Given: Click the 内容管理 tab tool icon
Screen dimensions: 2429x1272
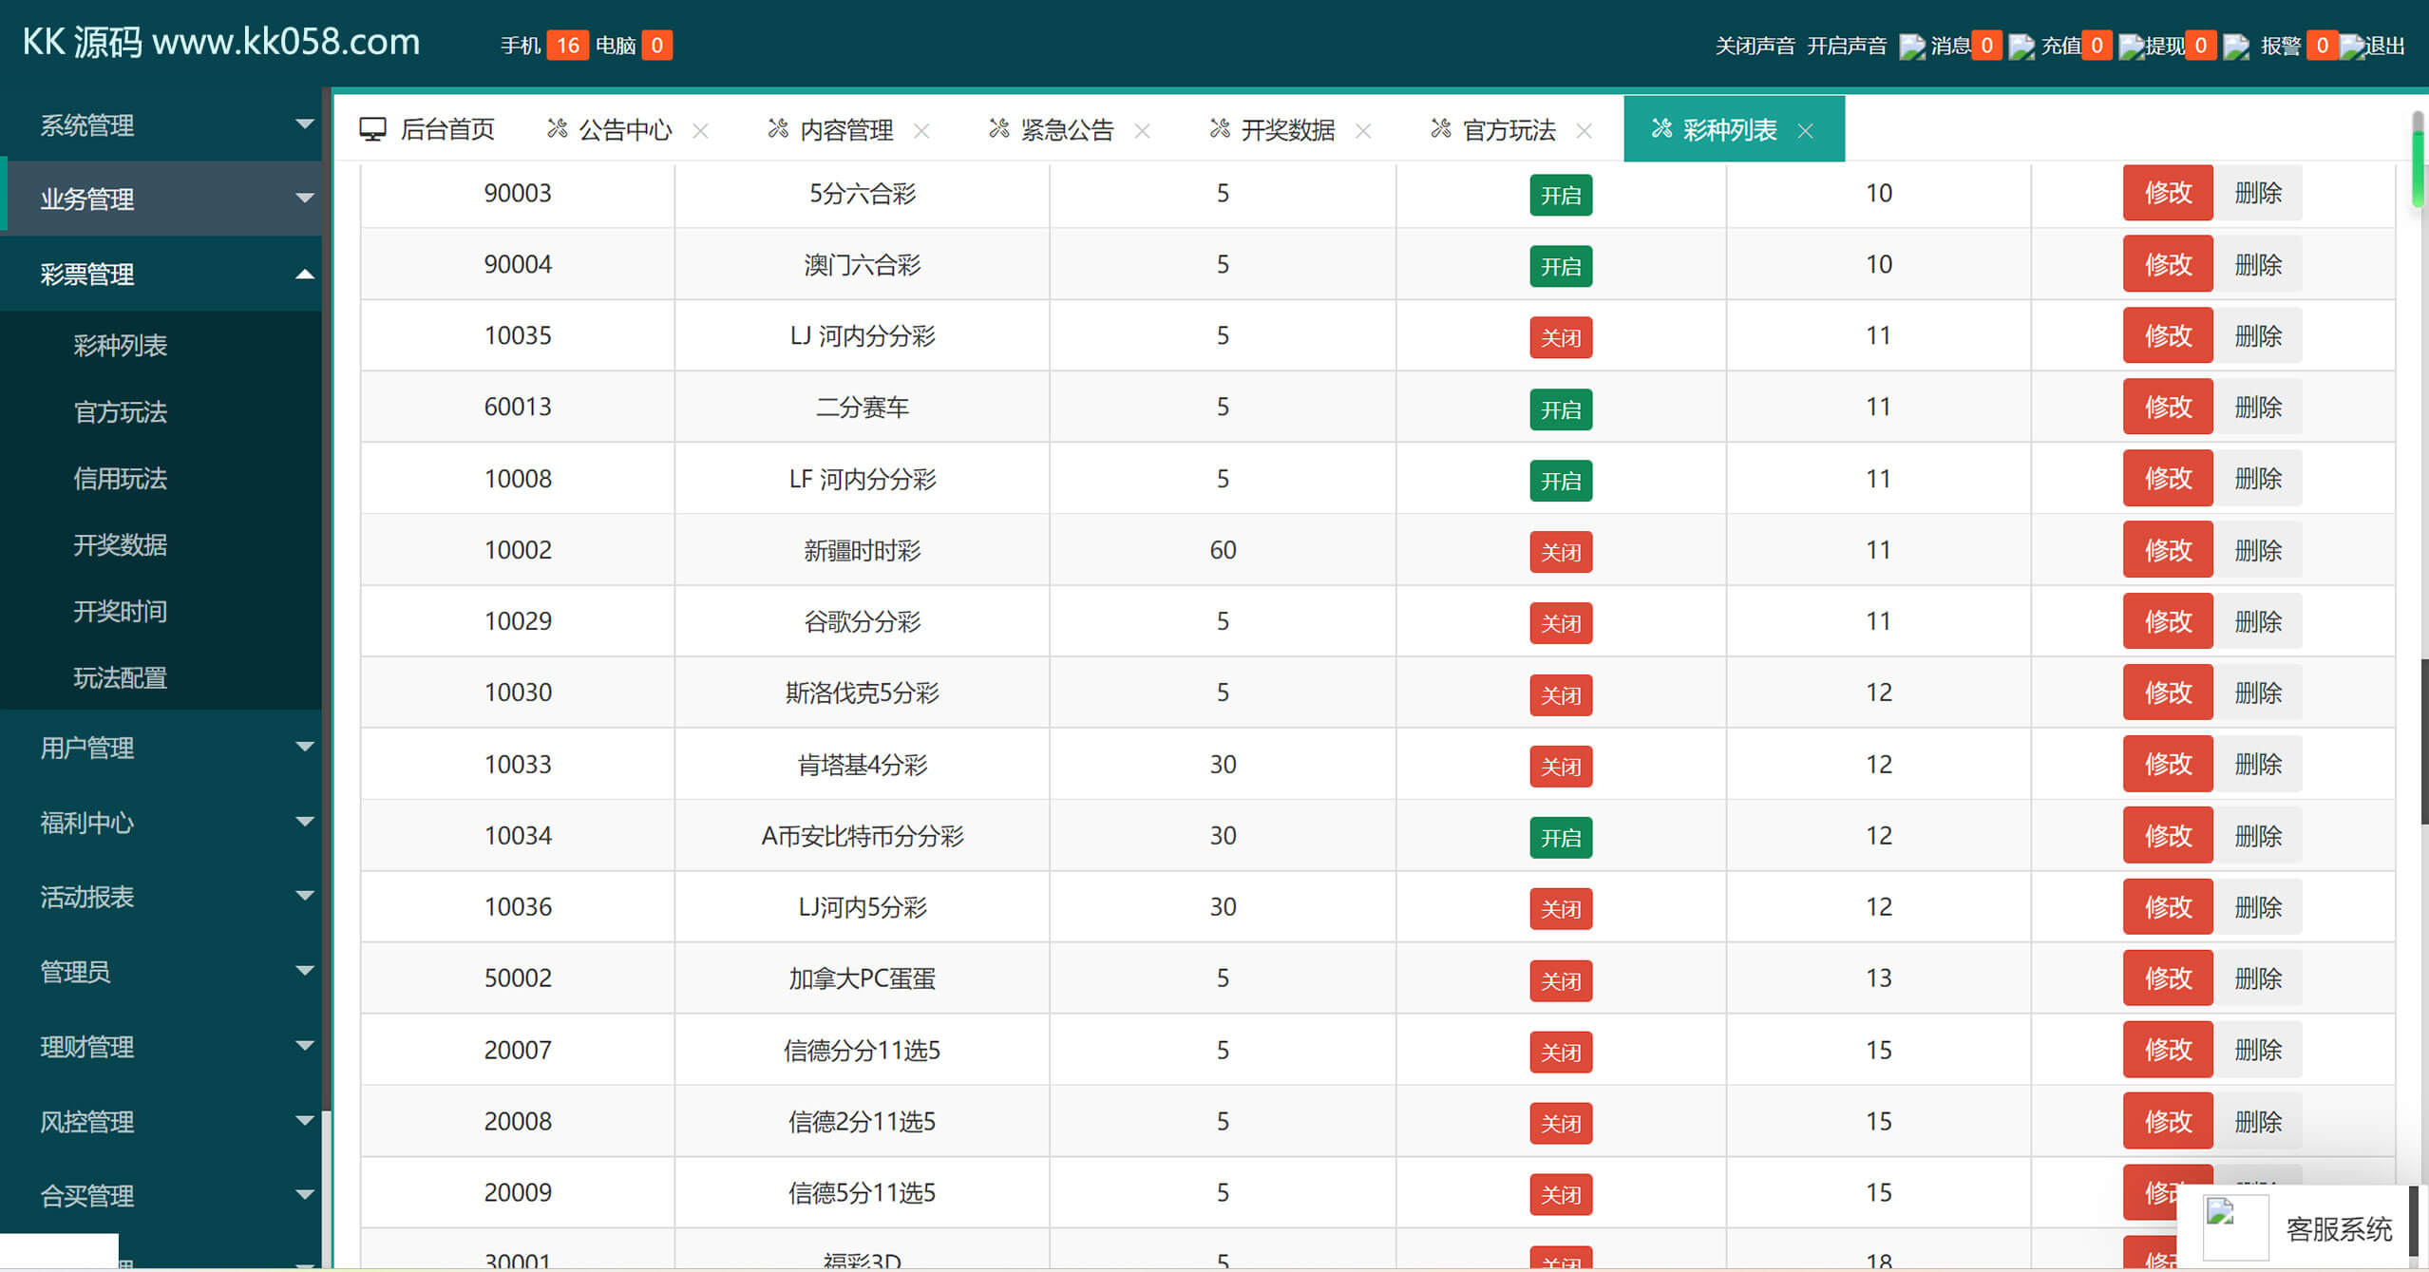Looking at the screenshot, I should click(x=778, y=128).
